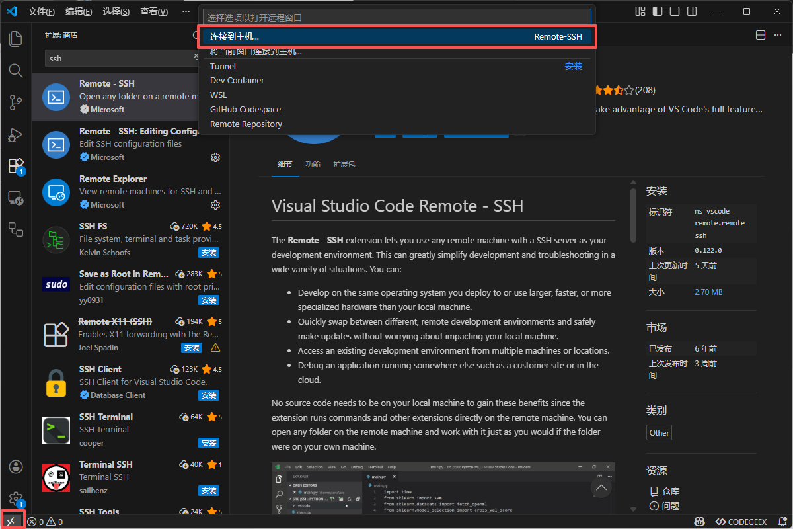Open the Explorer view in activity bar
This screenshot has height=529, width=793.
(15, 38)
